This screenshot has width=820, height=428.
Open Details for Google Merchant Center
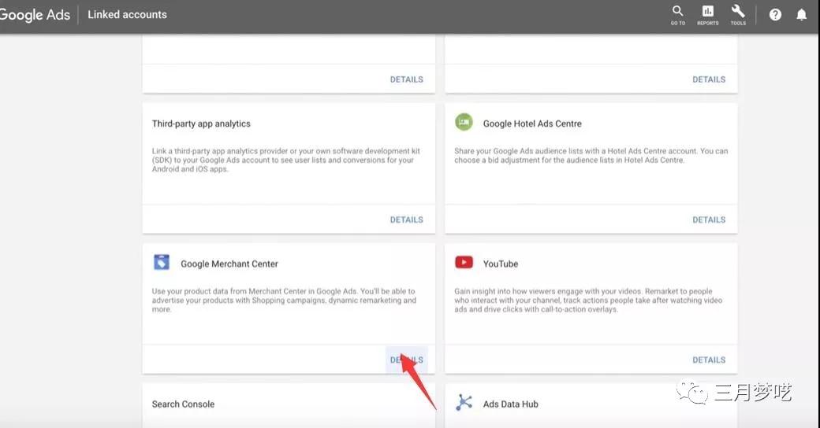[406, 360]
